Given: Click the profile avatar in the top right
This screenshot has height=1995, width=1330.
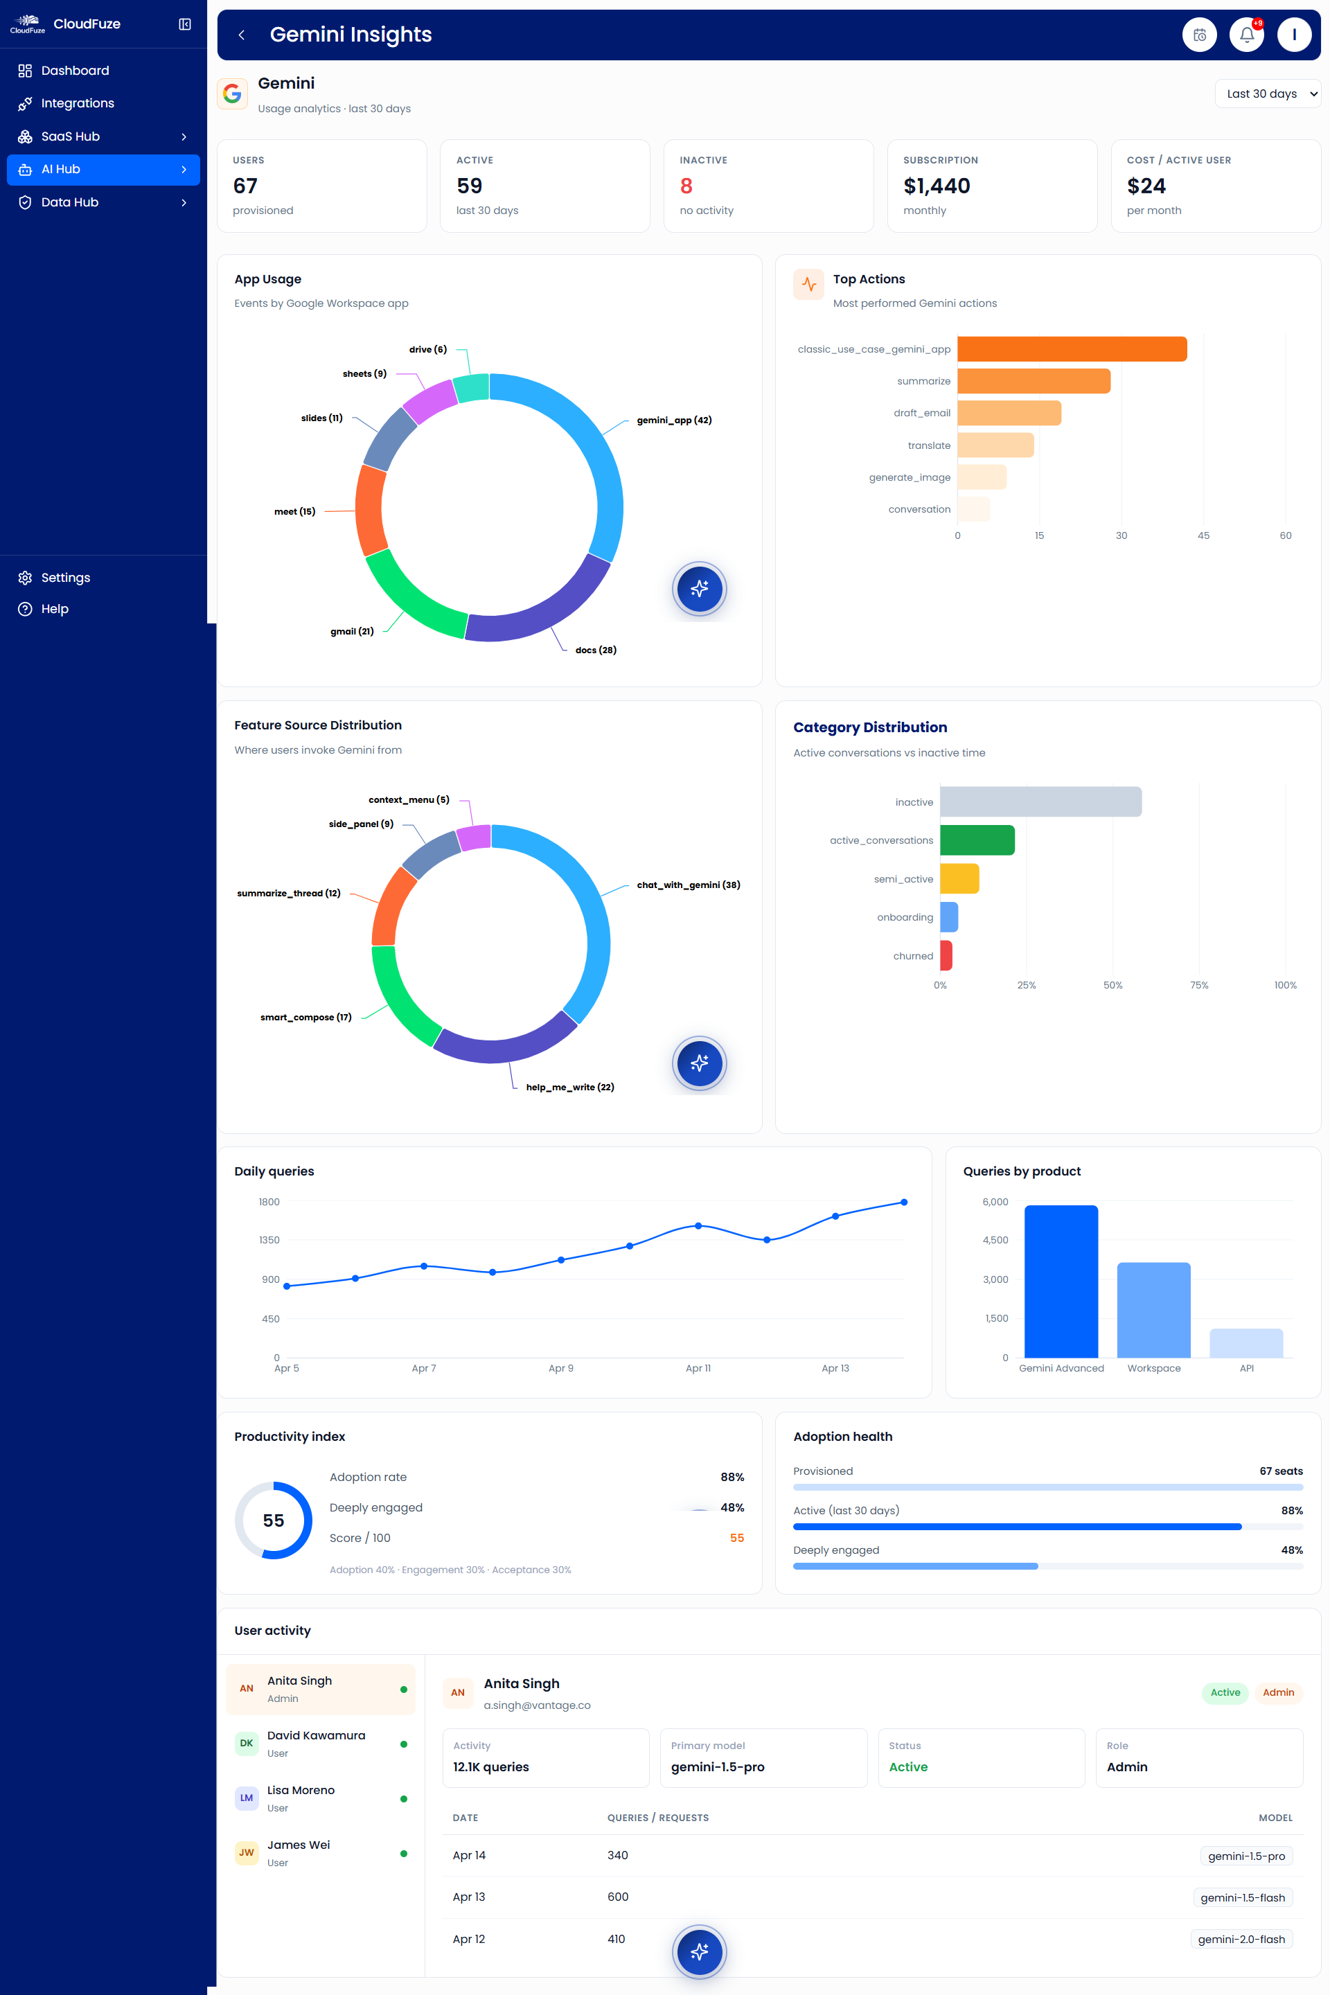Looking at the screenshot, I should tap(1295, 35).
